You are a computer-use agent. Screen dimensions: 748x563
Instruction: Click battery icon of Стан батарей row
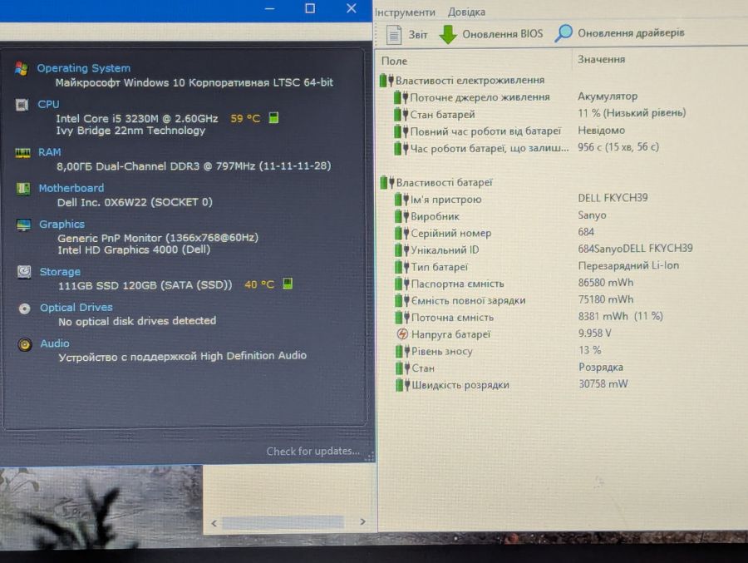[401, 115]
